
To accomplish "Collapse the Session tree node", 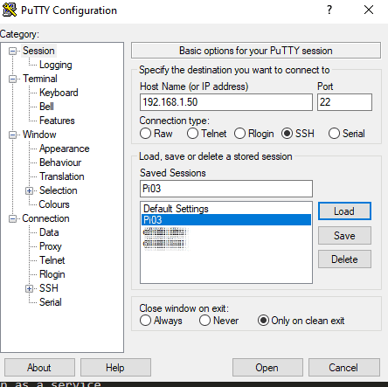I will click(12, 52).
